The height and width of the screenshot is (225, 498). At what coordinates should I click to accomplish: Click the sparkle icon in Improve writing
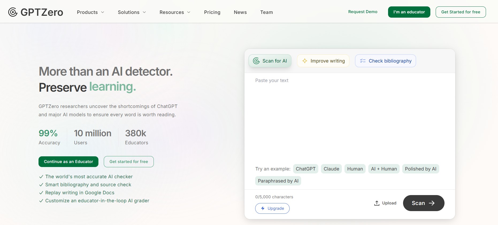pyautogui.click(x=305, y=61)
